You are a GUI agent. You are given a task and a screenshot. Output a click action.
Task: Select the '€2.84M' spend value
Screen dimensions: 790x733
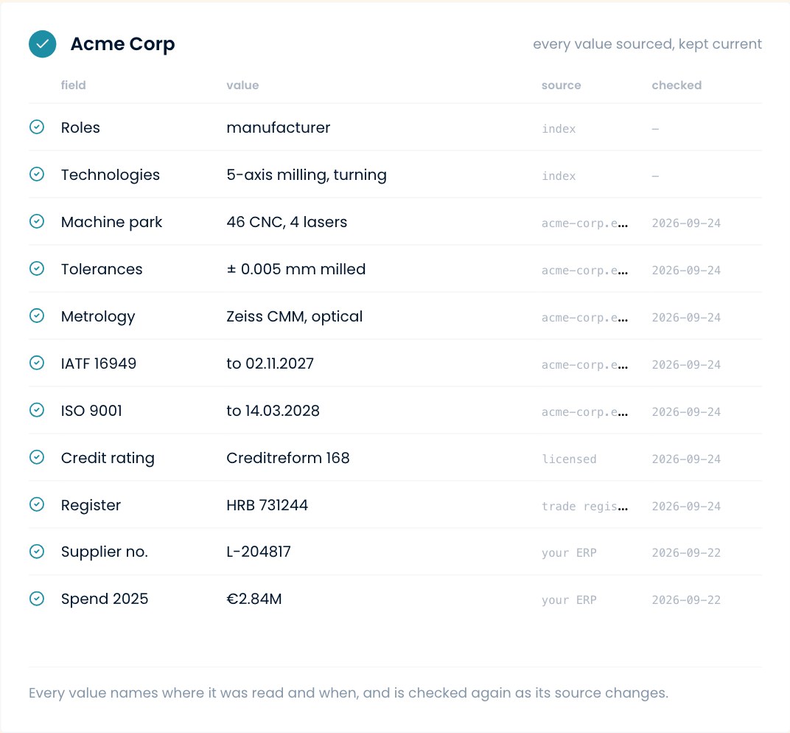pos(254,599)
